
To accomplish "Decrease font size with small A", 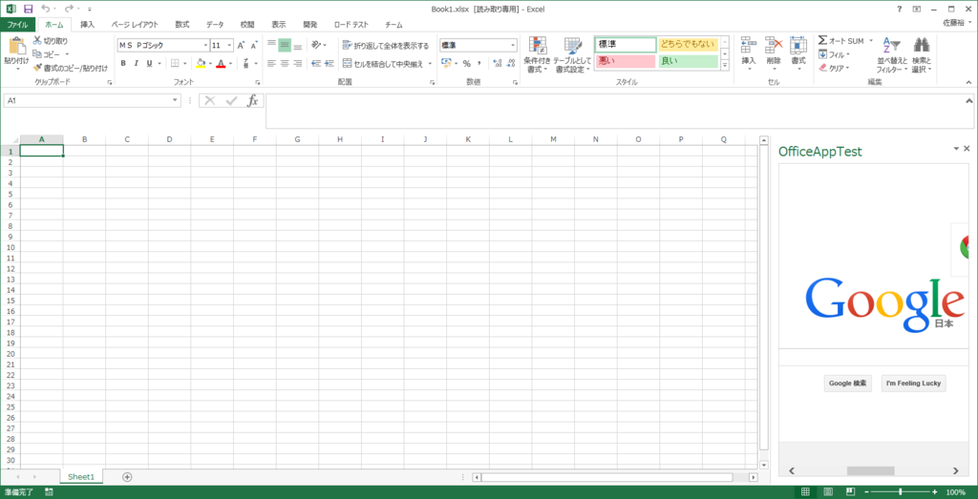I will [x=254, y=46].
